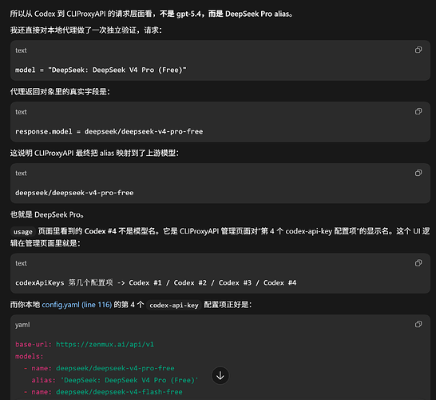
Task: Click the 'models:' yaml key
Action: pyautogui.click(x=30, y=356)
